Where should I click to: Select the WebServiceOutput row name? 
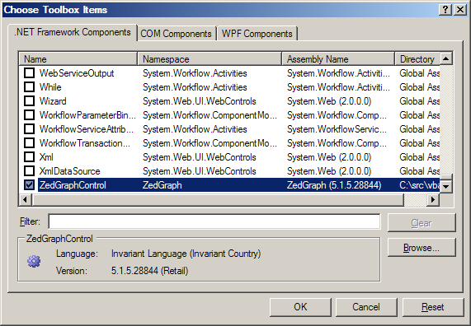tap(77, 73)
